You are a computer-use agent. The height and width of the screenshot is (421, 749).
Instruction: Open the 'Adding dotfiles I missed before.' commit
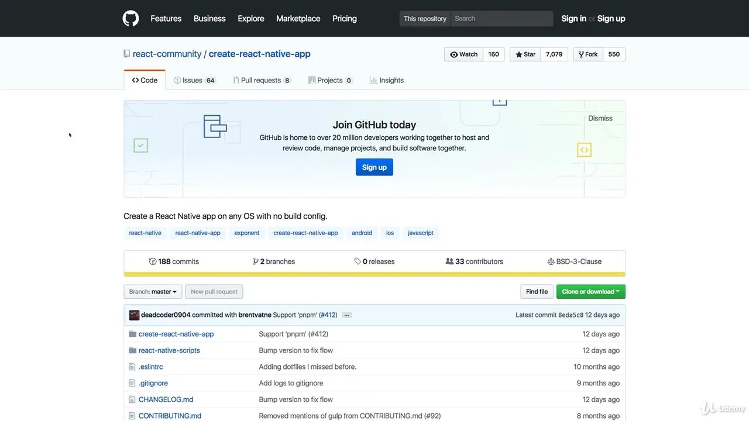coord(308,367)
